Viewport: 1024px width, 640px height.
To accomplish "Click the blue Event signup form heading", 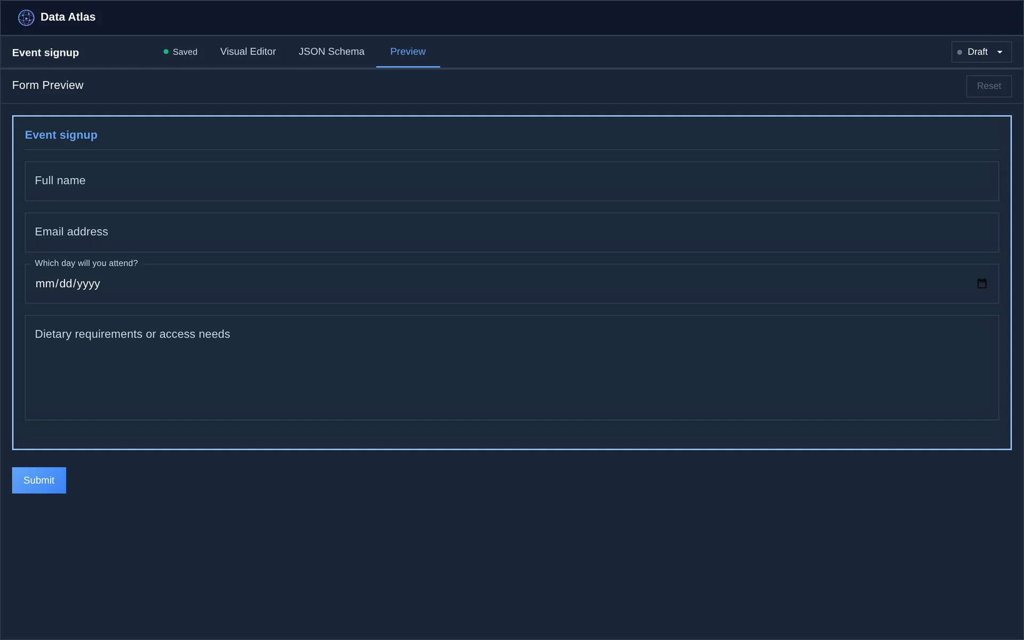I will click(x=61, y=135).
